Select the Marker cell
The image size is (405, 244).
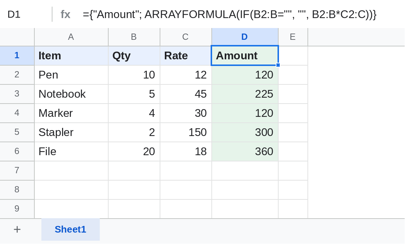pyautogui.click(x=71, y=113)
